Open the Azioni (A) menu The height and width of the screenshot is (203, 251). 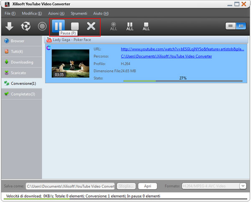click(56, 13)
